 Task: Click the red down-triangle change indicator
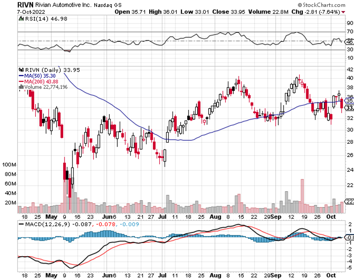coord(344,12)
